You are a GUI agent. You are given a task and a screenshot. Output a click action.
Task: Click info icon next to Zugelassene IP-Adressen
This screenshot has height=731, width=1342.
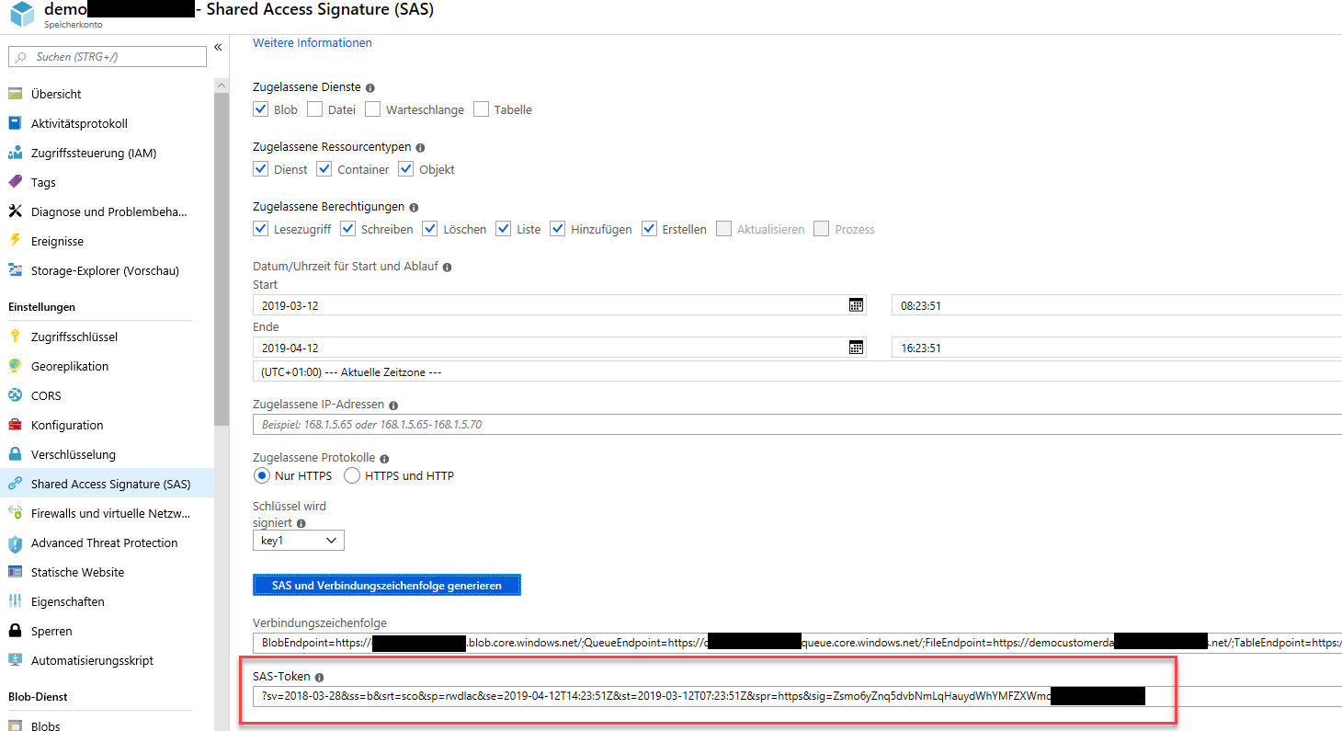(x=393, y=405)
